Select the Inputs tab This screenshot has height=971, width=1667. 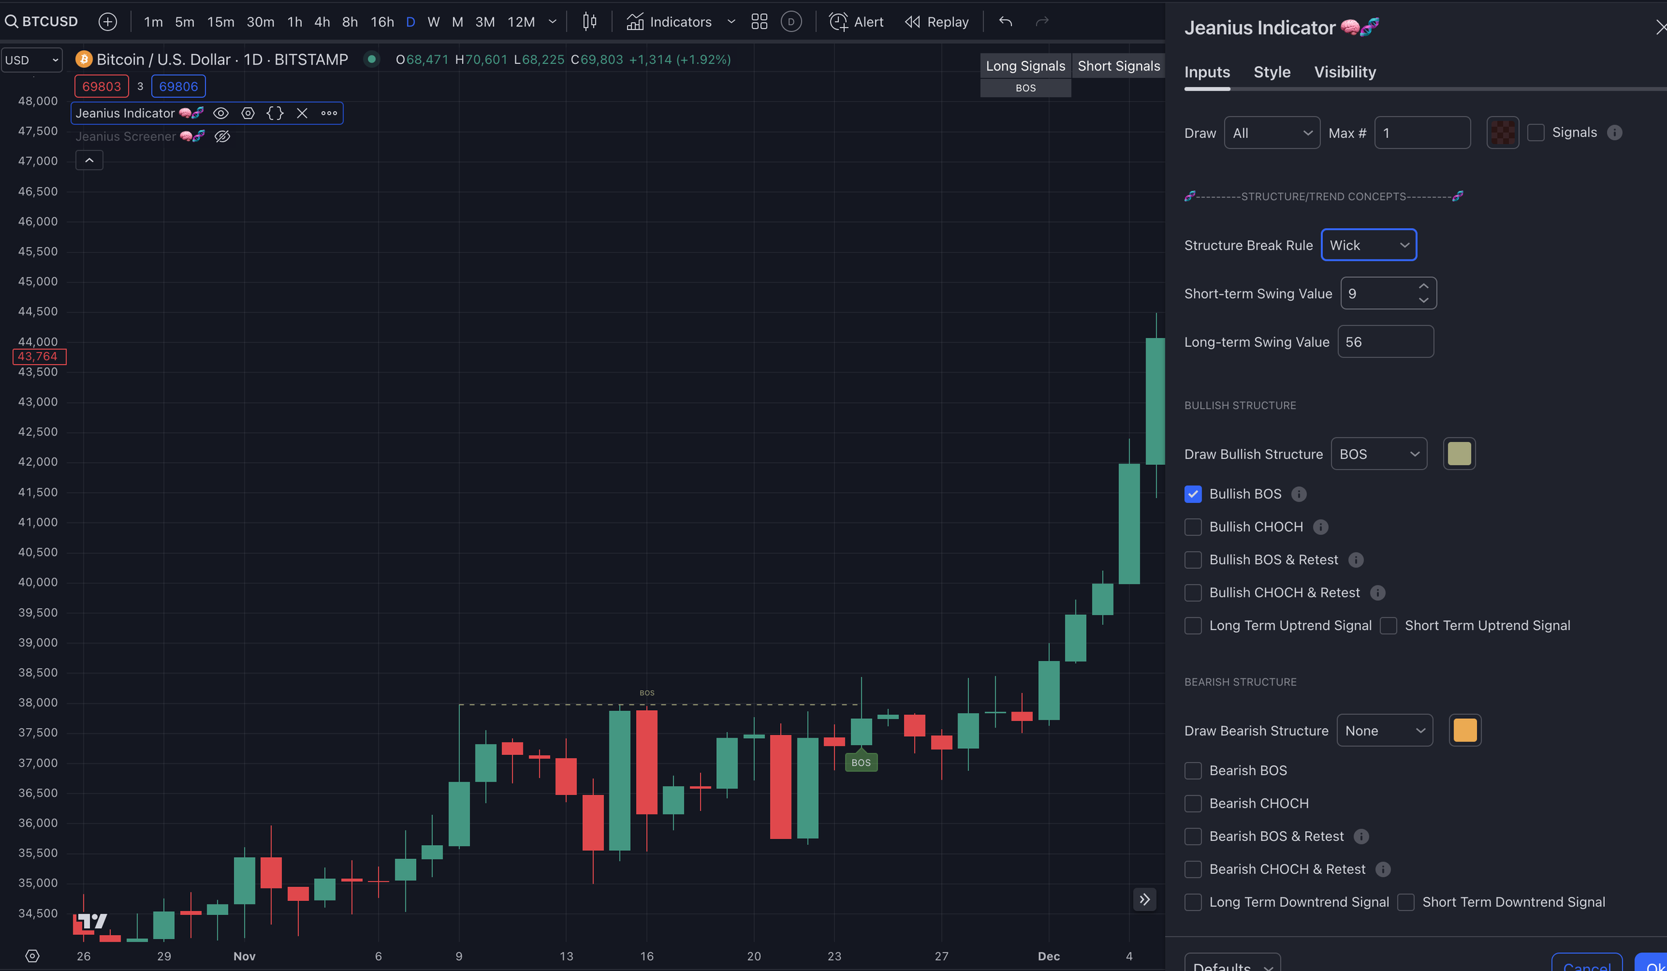pyautogui.click(x=1207, y=72)
